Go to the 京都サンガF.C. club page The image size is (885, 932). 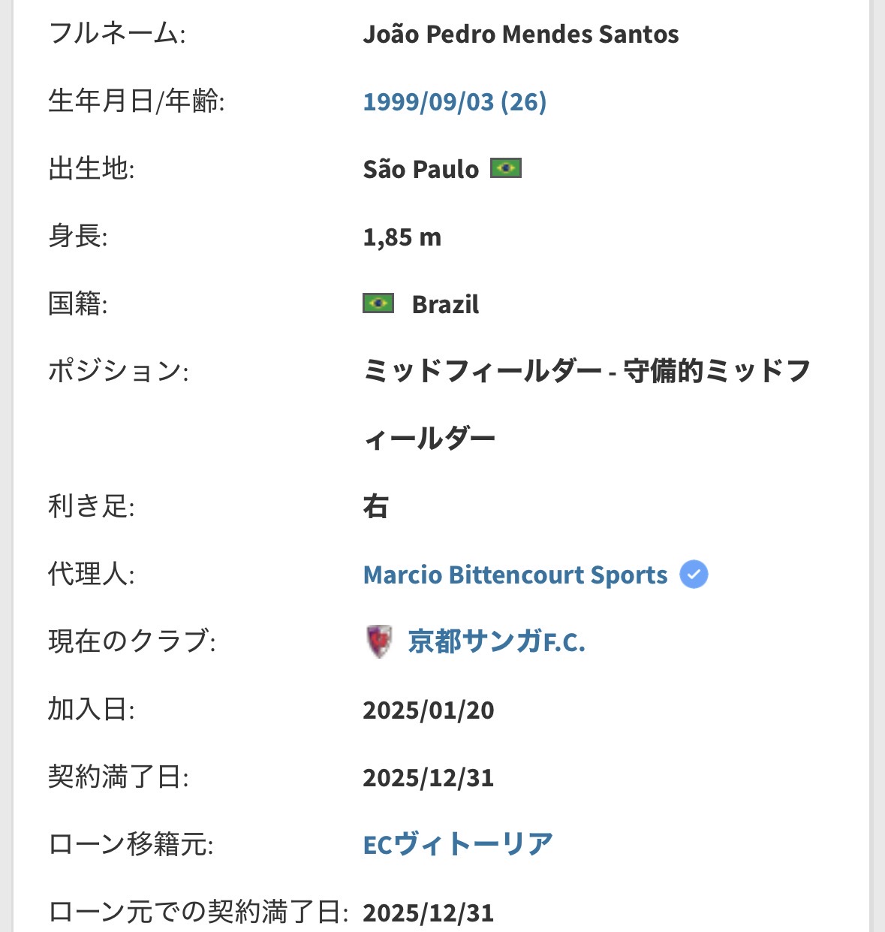(x=496, y=642)
